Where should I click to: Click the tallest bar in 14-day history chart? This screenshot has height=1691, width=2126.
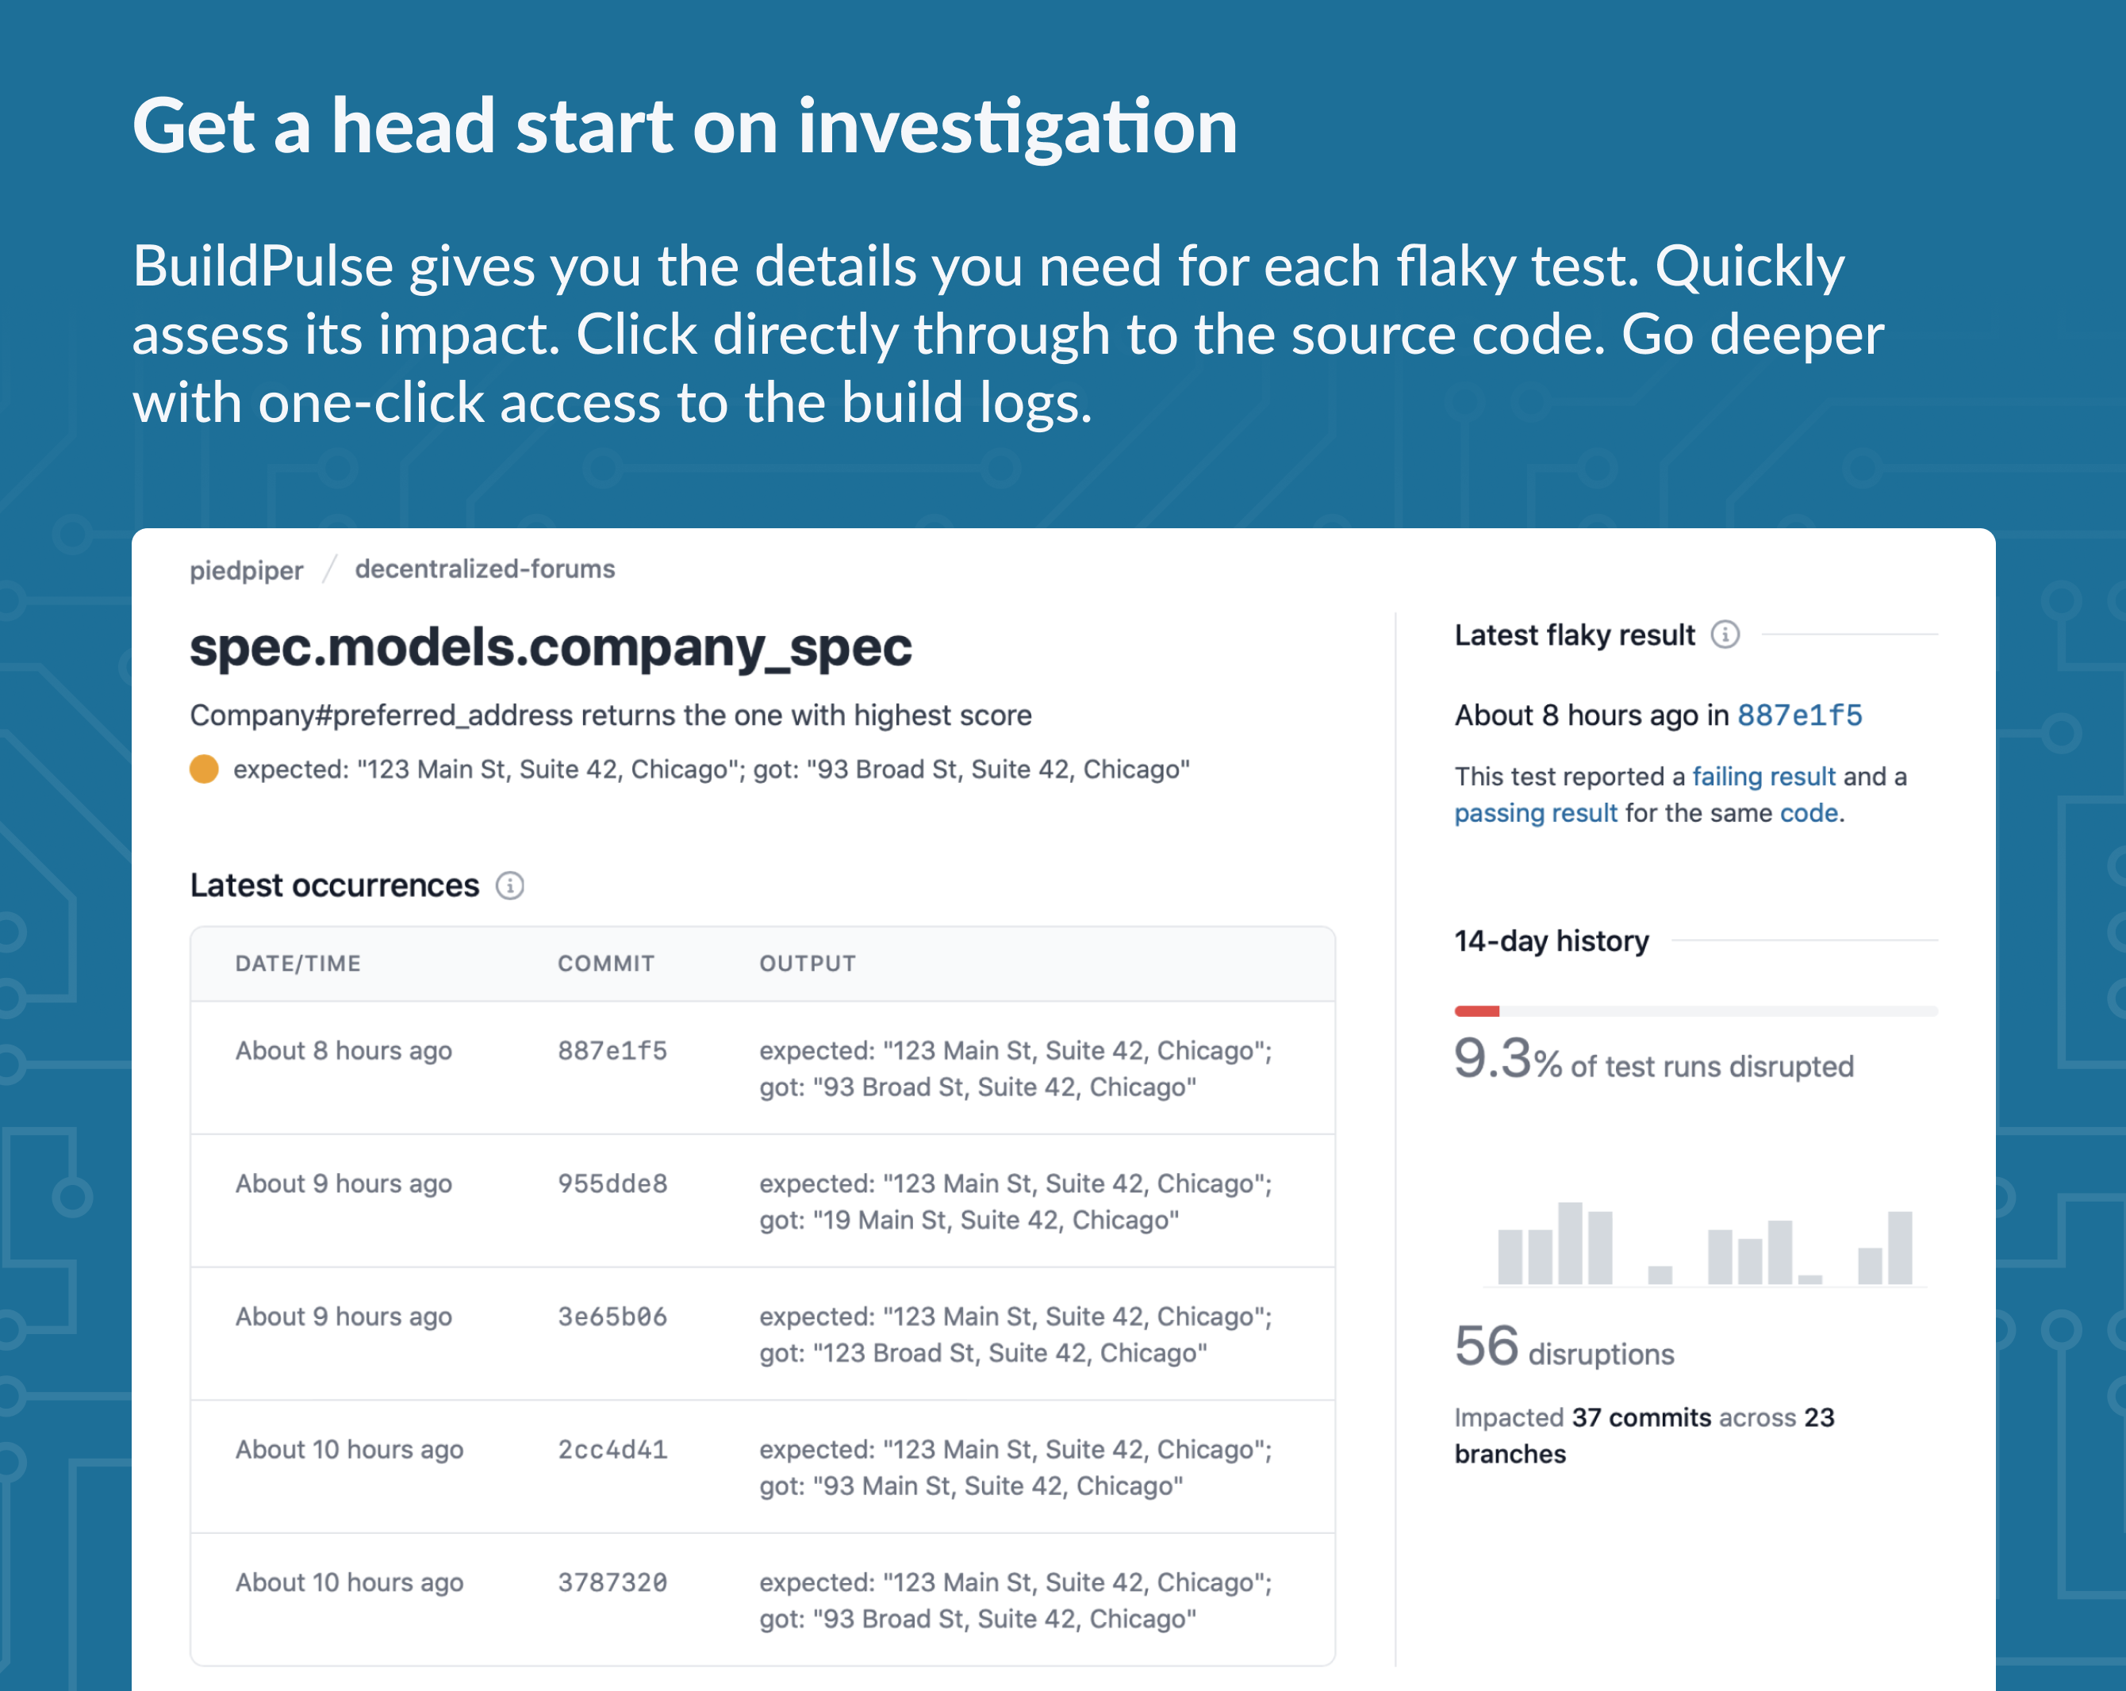(x=1570, y=1244)
